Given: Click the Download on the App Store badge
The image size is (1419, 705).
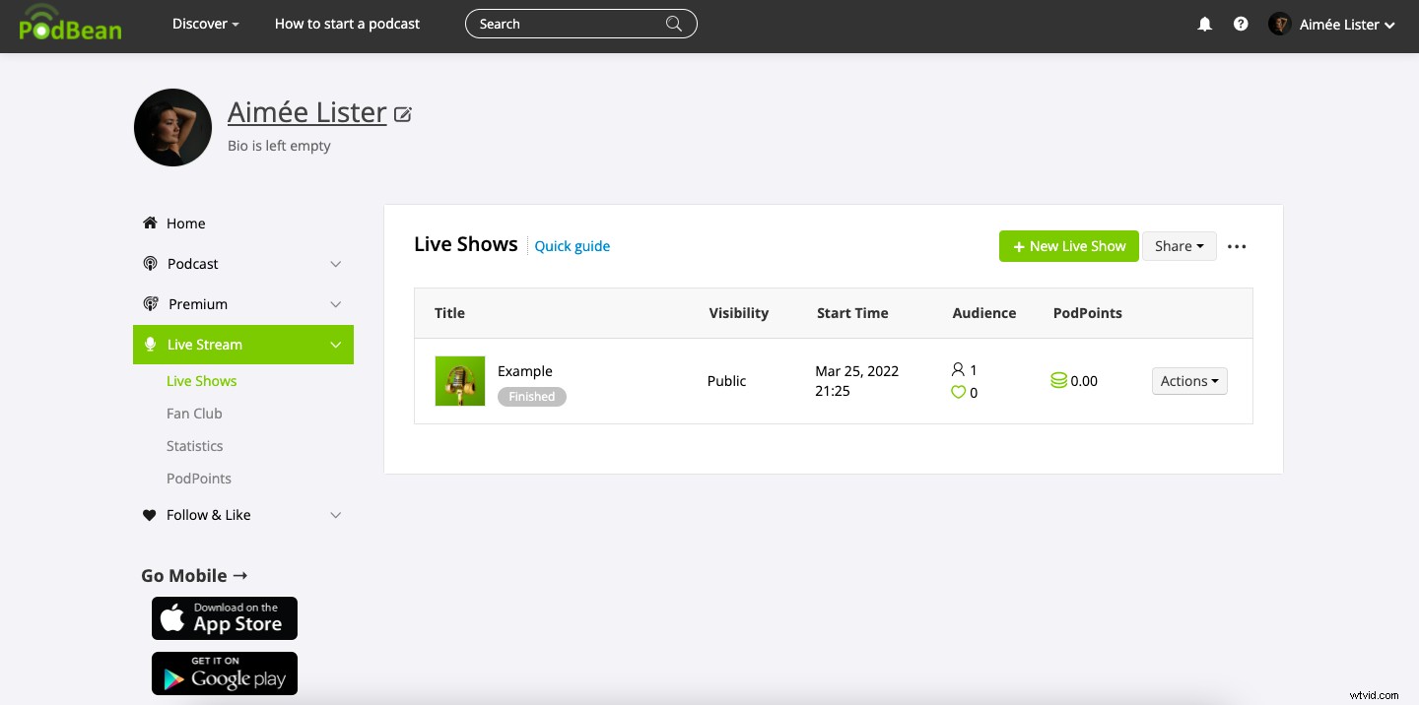Looking at the screenshot, I should [224, 618].
